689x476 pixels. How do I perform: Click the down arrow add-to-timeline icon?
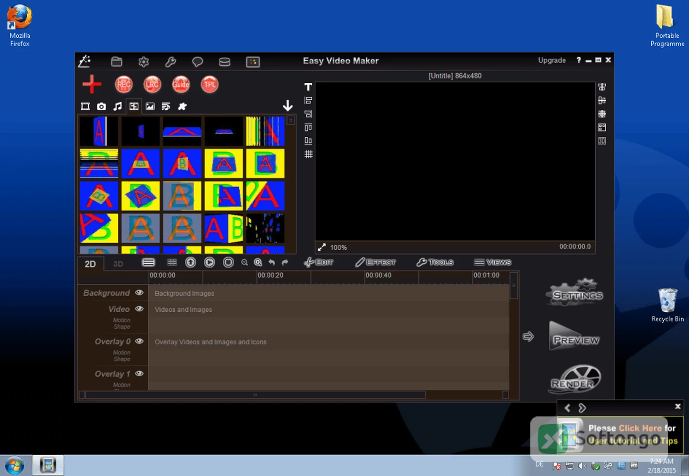point(287,106)
